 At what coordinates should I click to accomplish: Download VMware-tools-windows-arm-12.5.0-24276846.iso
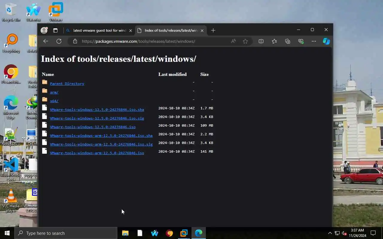pyautogui.click(x=97, y=153)
